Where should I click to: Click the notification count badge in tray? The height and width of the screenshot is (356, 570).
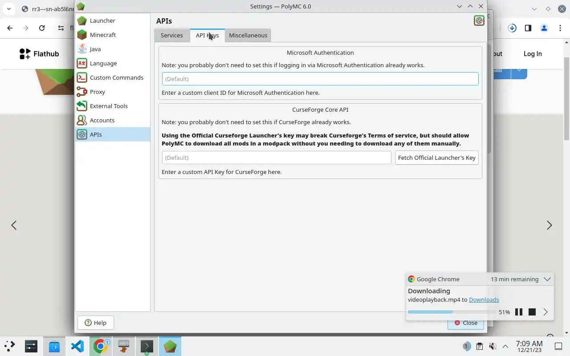point(466,346)
